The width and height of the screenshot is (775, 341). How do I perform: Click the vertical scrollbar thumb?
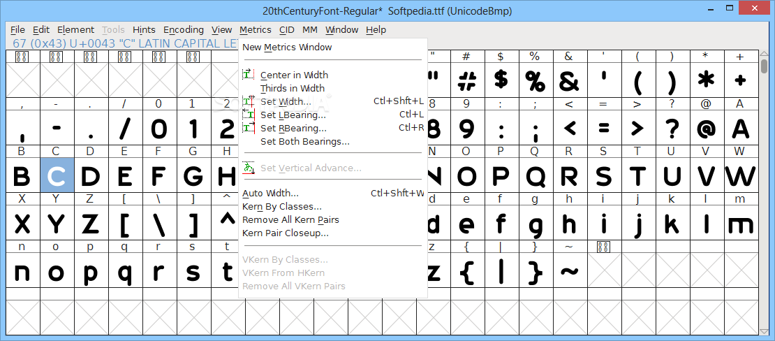click(765, 65)
